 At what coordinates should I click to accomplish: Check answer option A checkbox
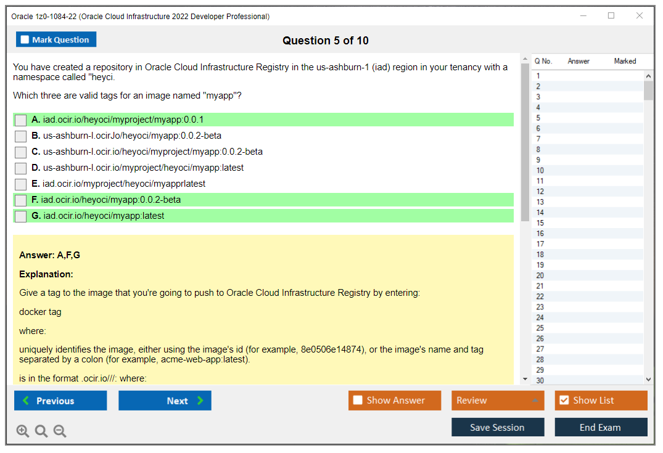click(20, 120)
